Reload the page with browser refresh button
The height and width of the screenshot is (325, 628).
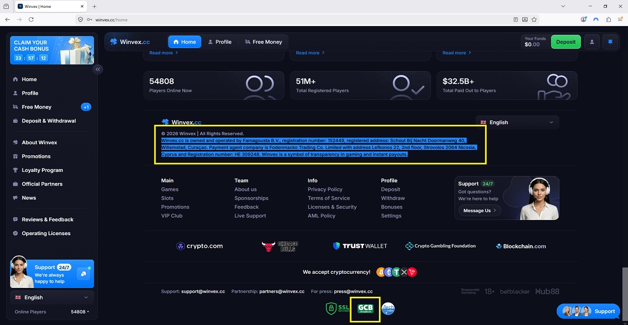click(x=31, y=19)
